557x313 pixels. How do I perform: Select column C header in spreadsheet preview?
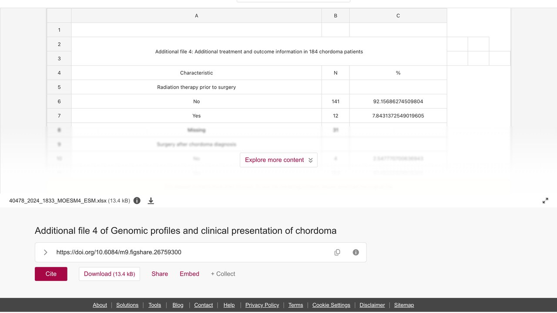398,16
